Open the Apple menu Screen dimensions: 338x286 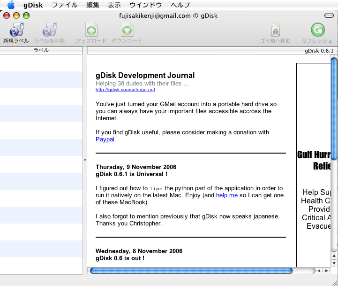(x=11, y=5)
